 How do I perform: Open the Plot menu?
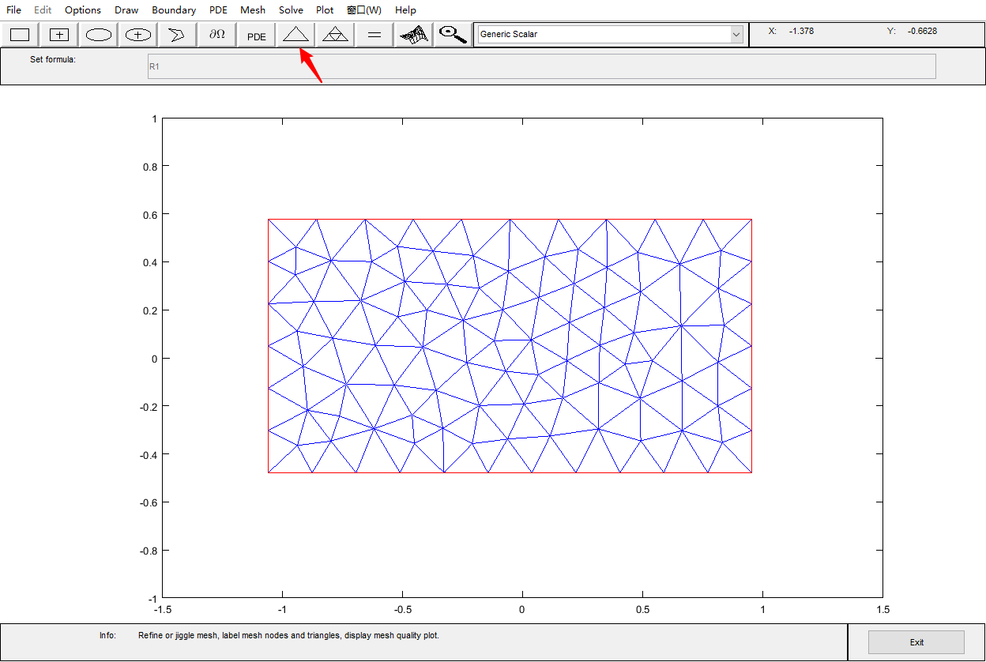(x=325, y=10)
